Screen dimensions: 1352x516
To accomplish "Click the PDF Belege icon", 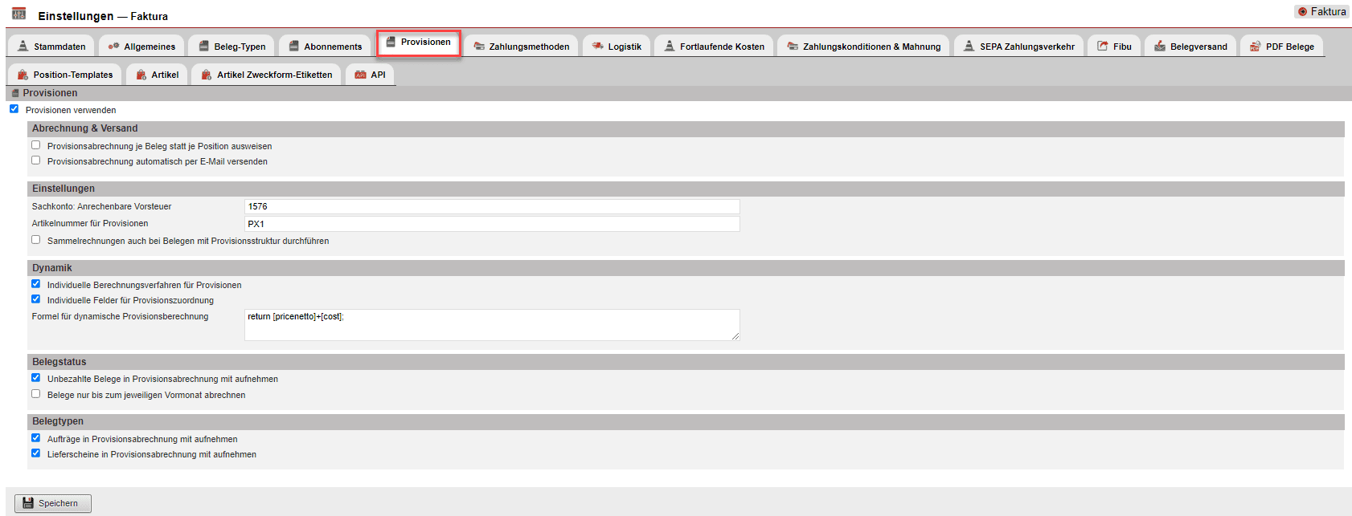I will [x=1255, y=47].
